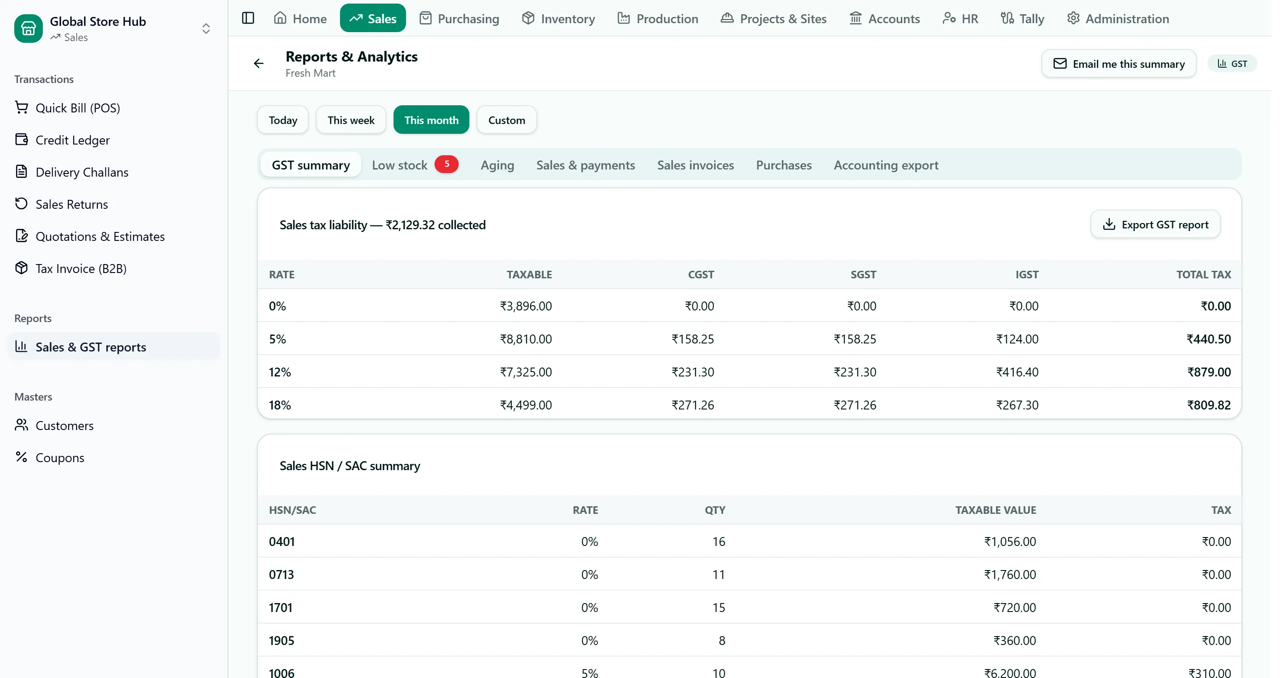Go to Delivery Challans

(114, 172)
